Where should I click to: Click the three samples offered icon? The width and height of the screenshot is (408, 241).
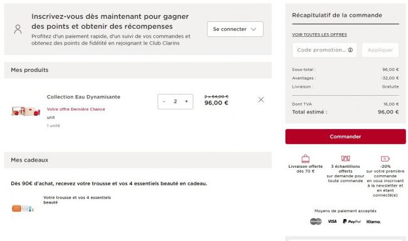click(x=346, y=158)
